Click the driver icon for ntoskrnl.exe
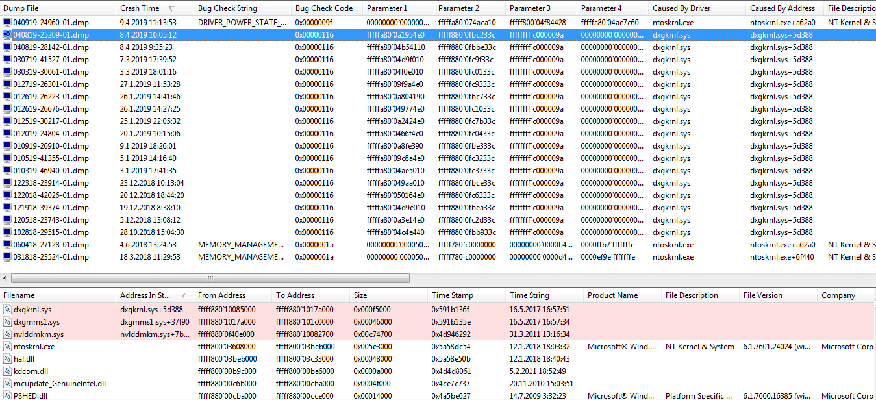The width and height of the screenshot is (876, 400). [x=7, y=347]
